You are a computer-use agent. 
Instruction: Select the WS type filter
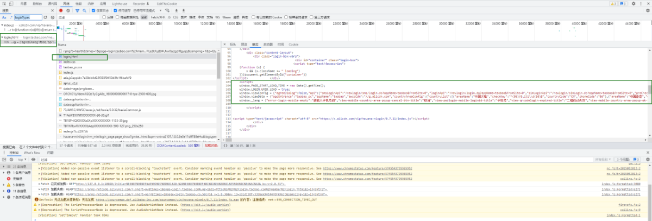(217, 17)
